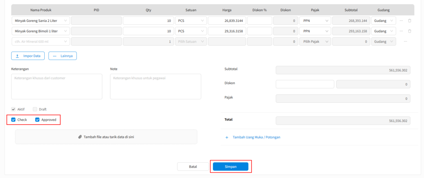Enable the Draft checkbox
424x178 pixels.
click(35, 109)
